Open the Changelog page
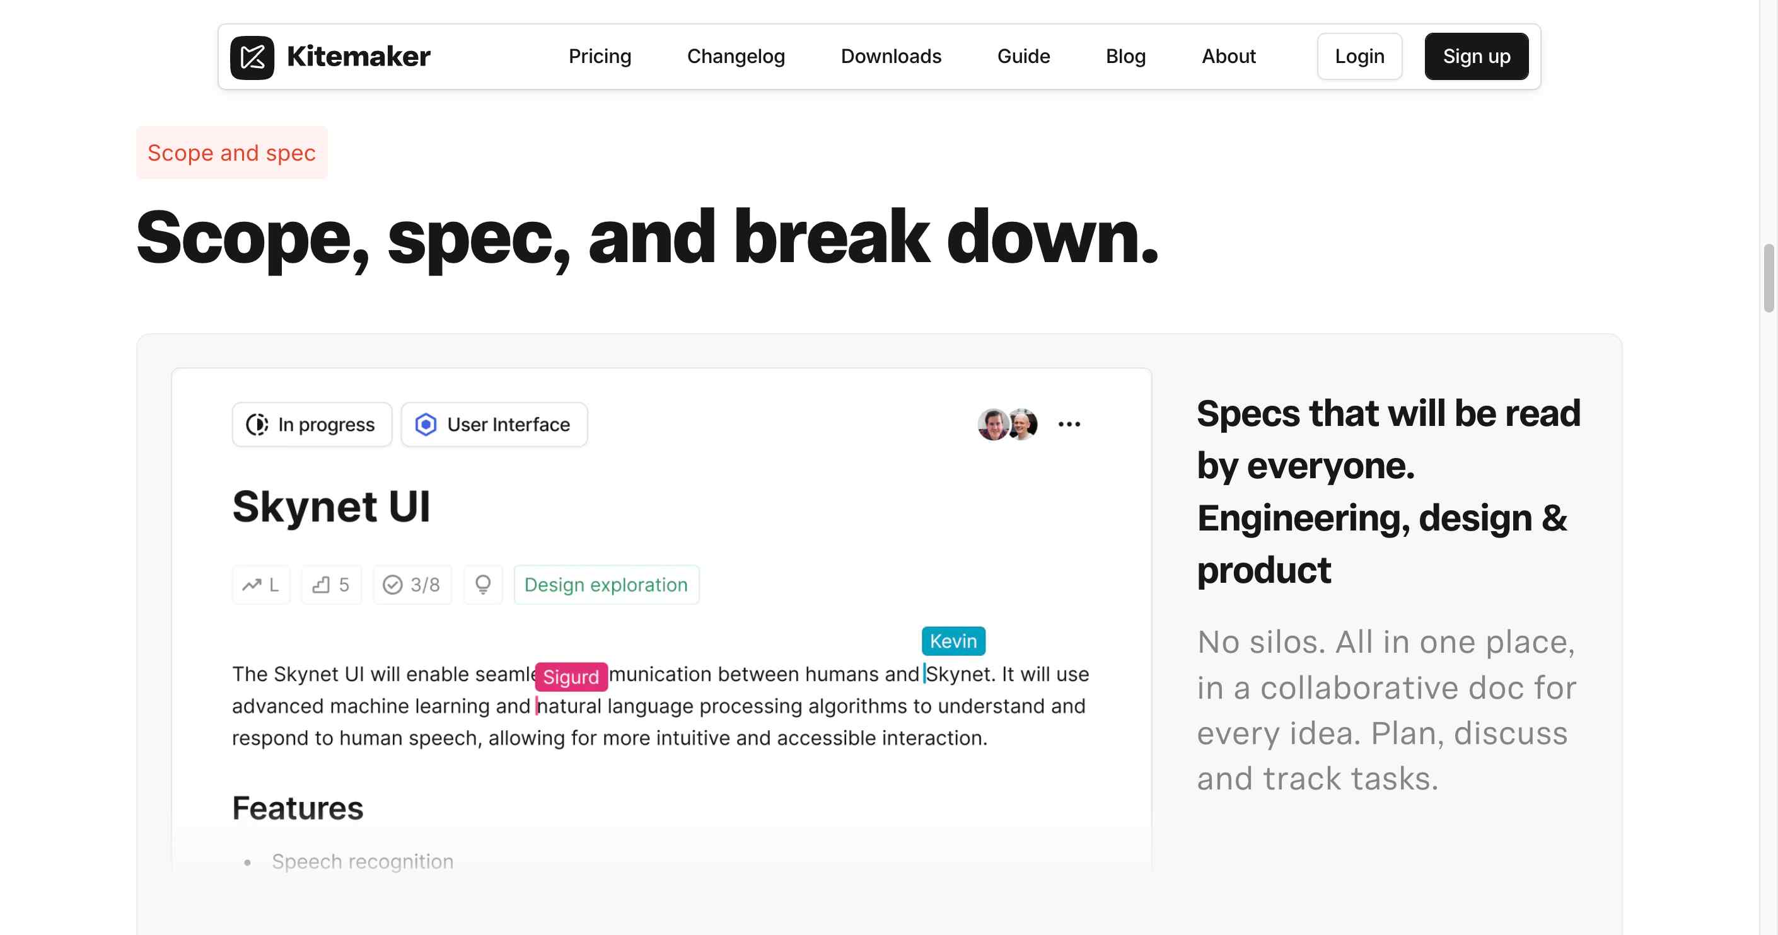 736,57
